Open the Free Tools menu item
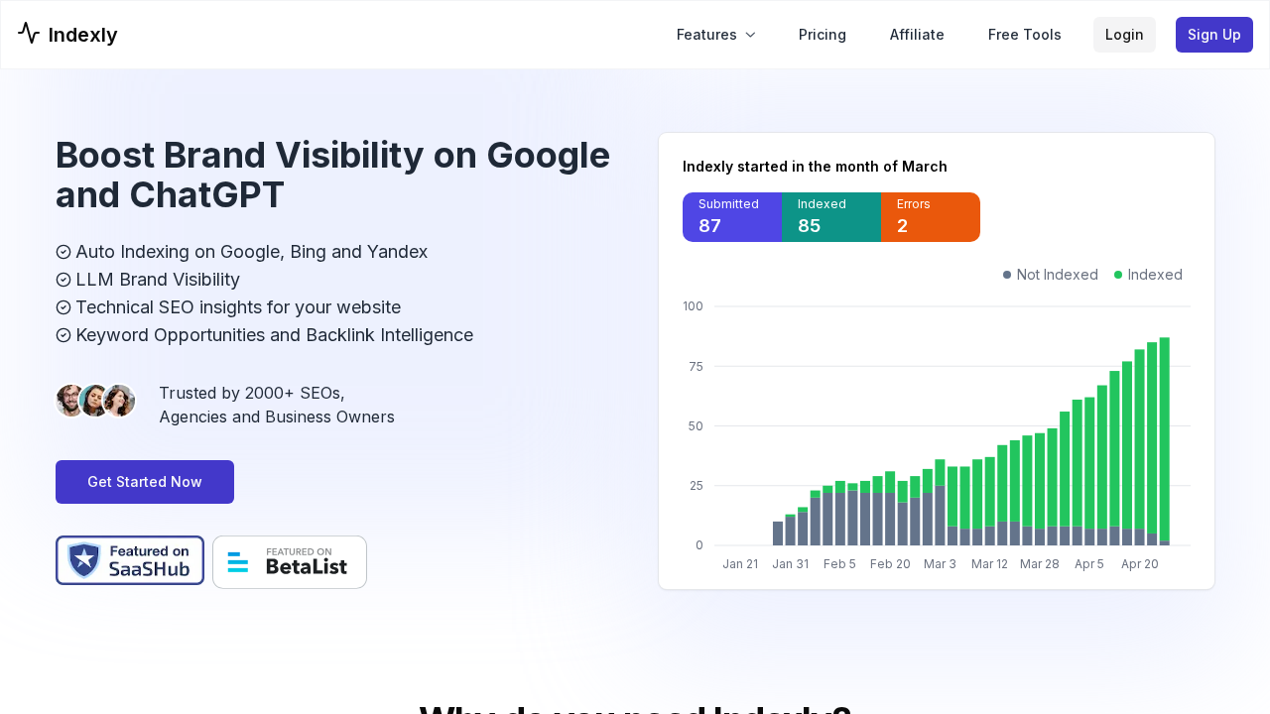 tap(1024, 35)
